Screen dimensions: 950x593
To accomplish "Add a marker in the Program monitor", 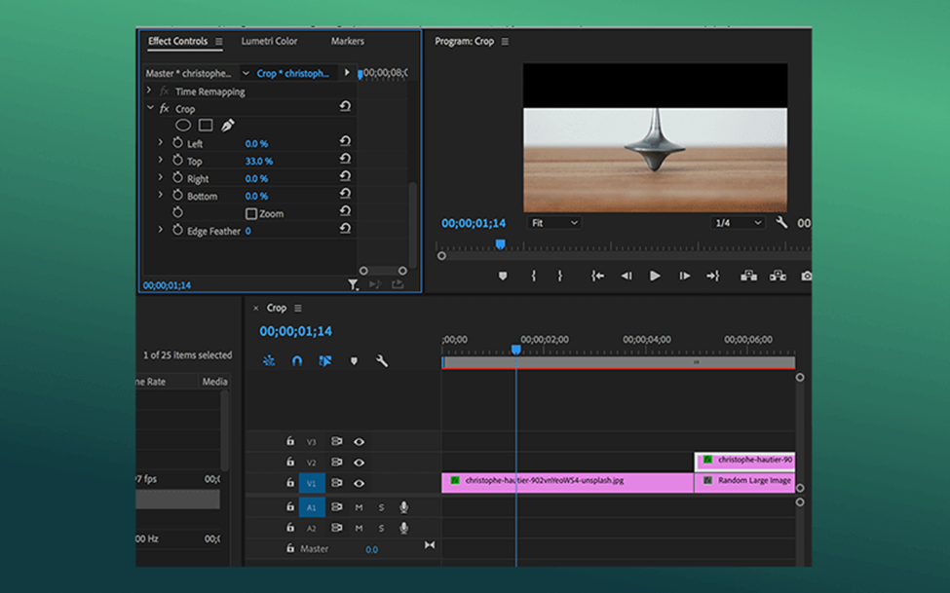I will (x=502, y=276).
